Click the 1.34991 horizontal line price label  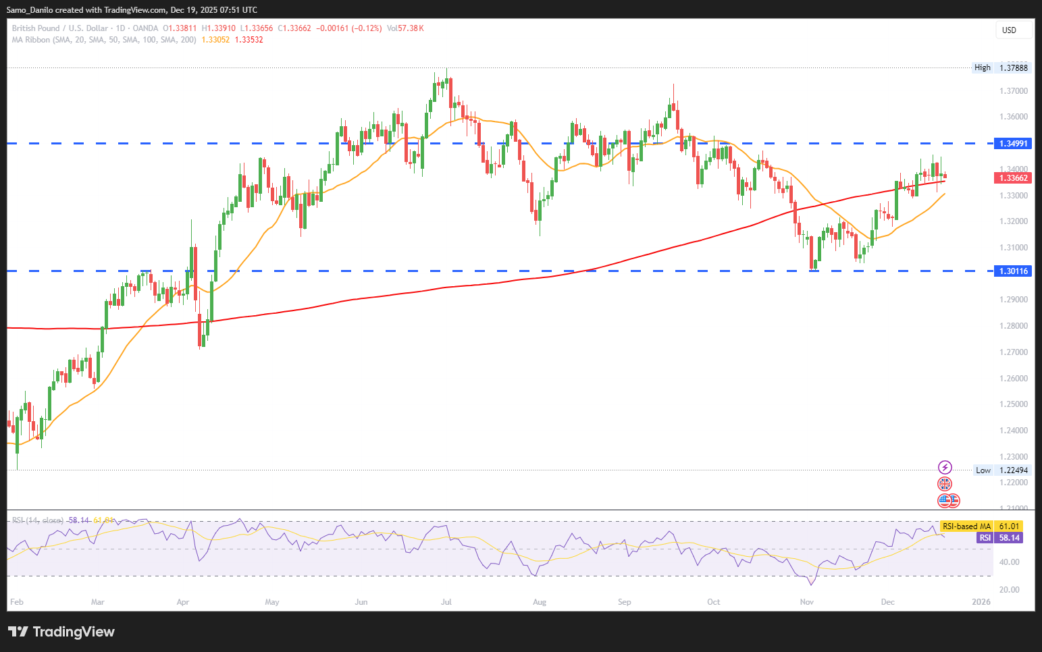[x=1013, y=144]
